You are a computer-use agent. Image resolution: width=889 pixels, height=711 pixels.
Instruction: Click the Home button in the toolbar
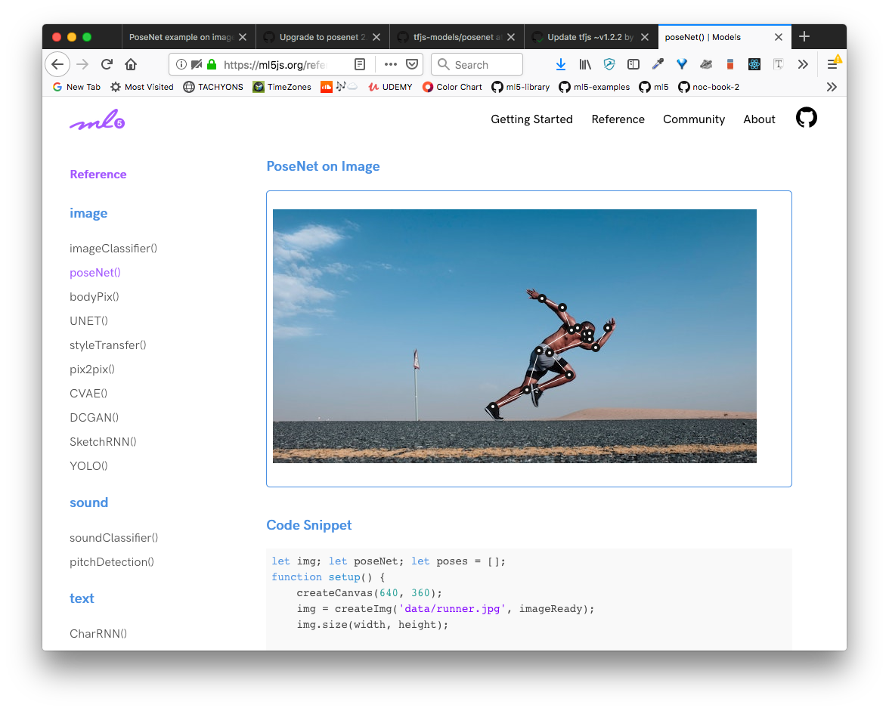pos(130,64)
